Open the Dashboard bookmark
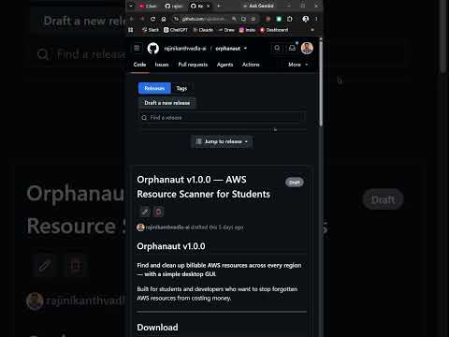The image size is (449, 337). click(x=274, y=30)
